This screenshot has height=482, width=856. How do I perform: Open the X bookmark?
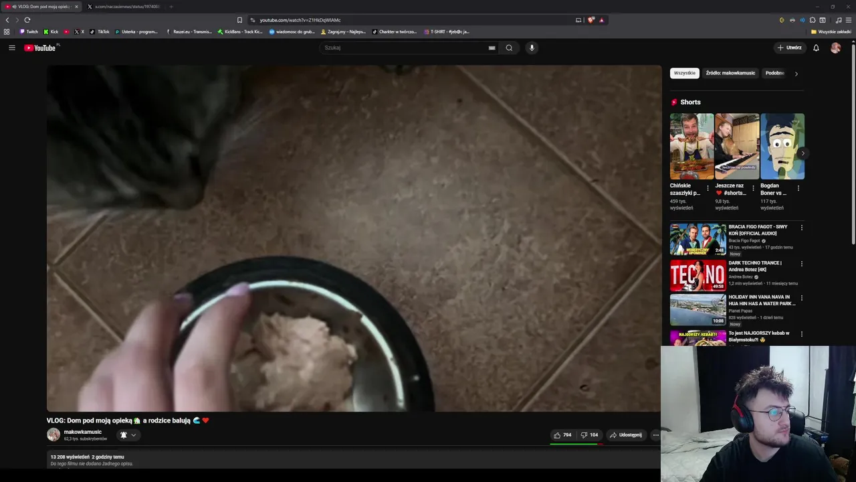pyautogui.click(x=79, y=31)
